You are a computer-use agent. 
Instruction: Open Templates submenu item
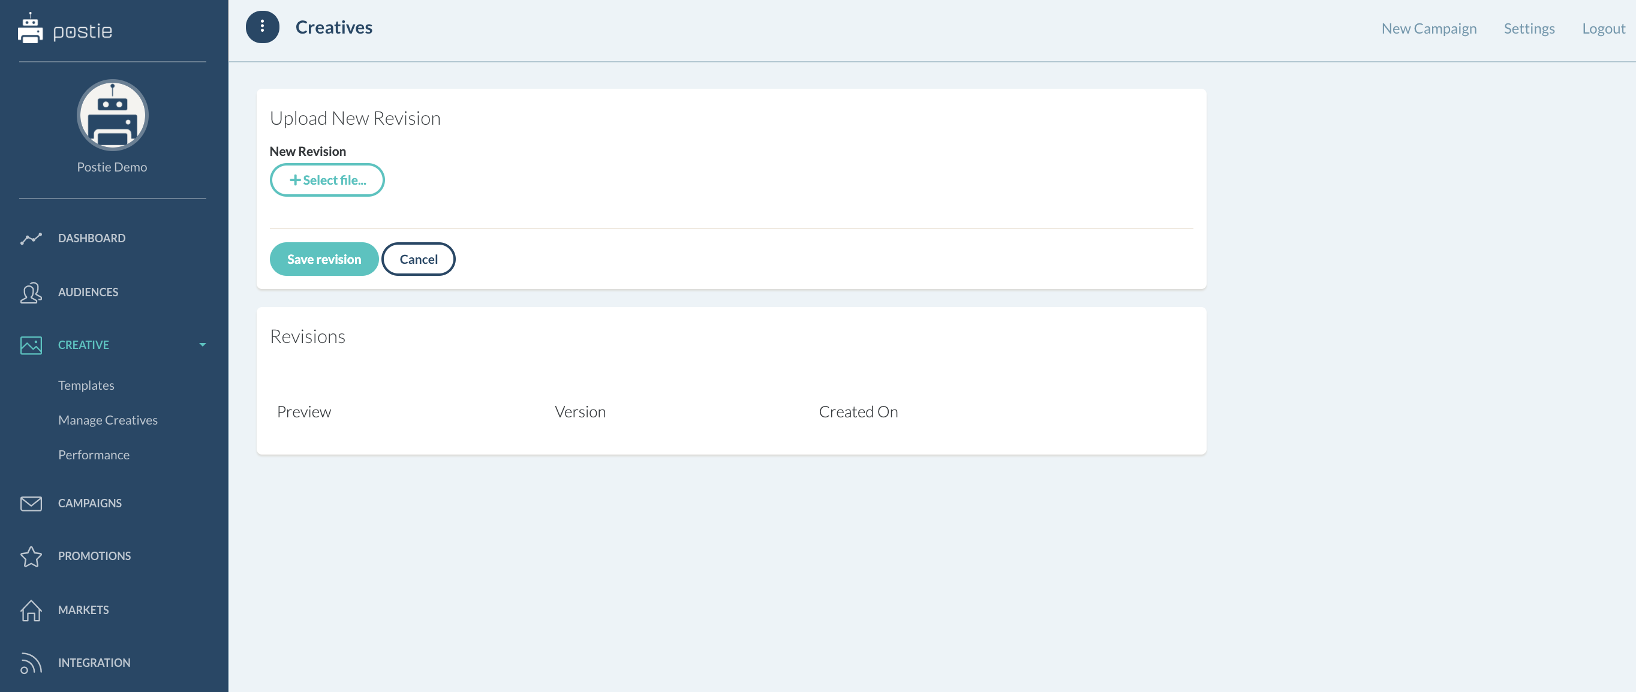point(86,386)
